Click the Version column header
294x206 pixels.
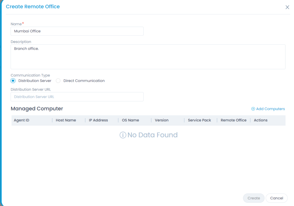[161, 120]
